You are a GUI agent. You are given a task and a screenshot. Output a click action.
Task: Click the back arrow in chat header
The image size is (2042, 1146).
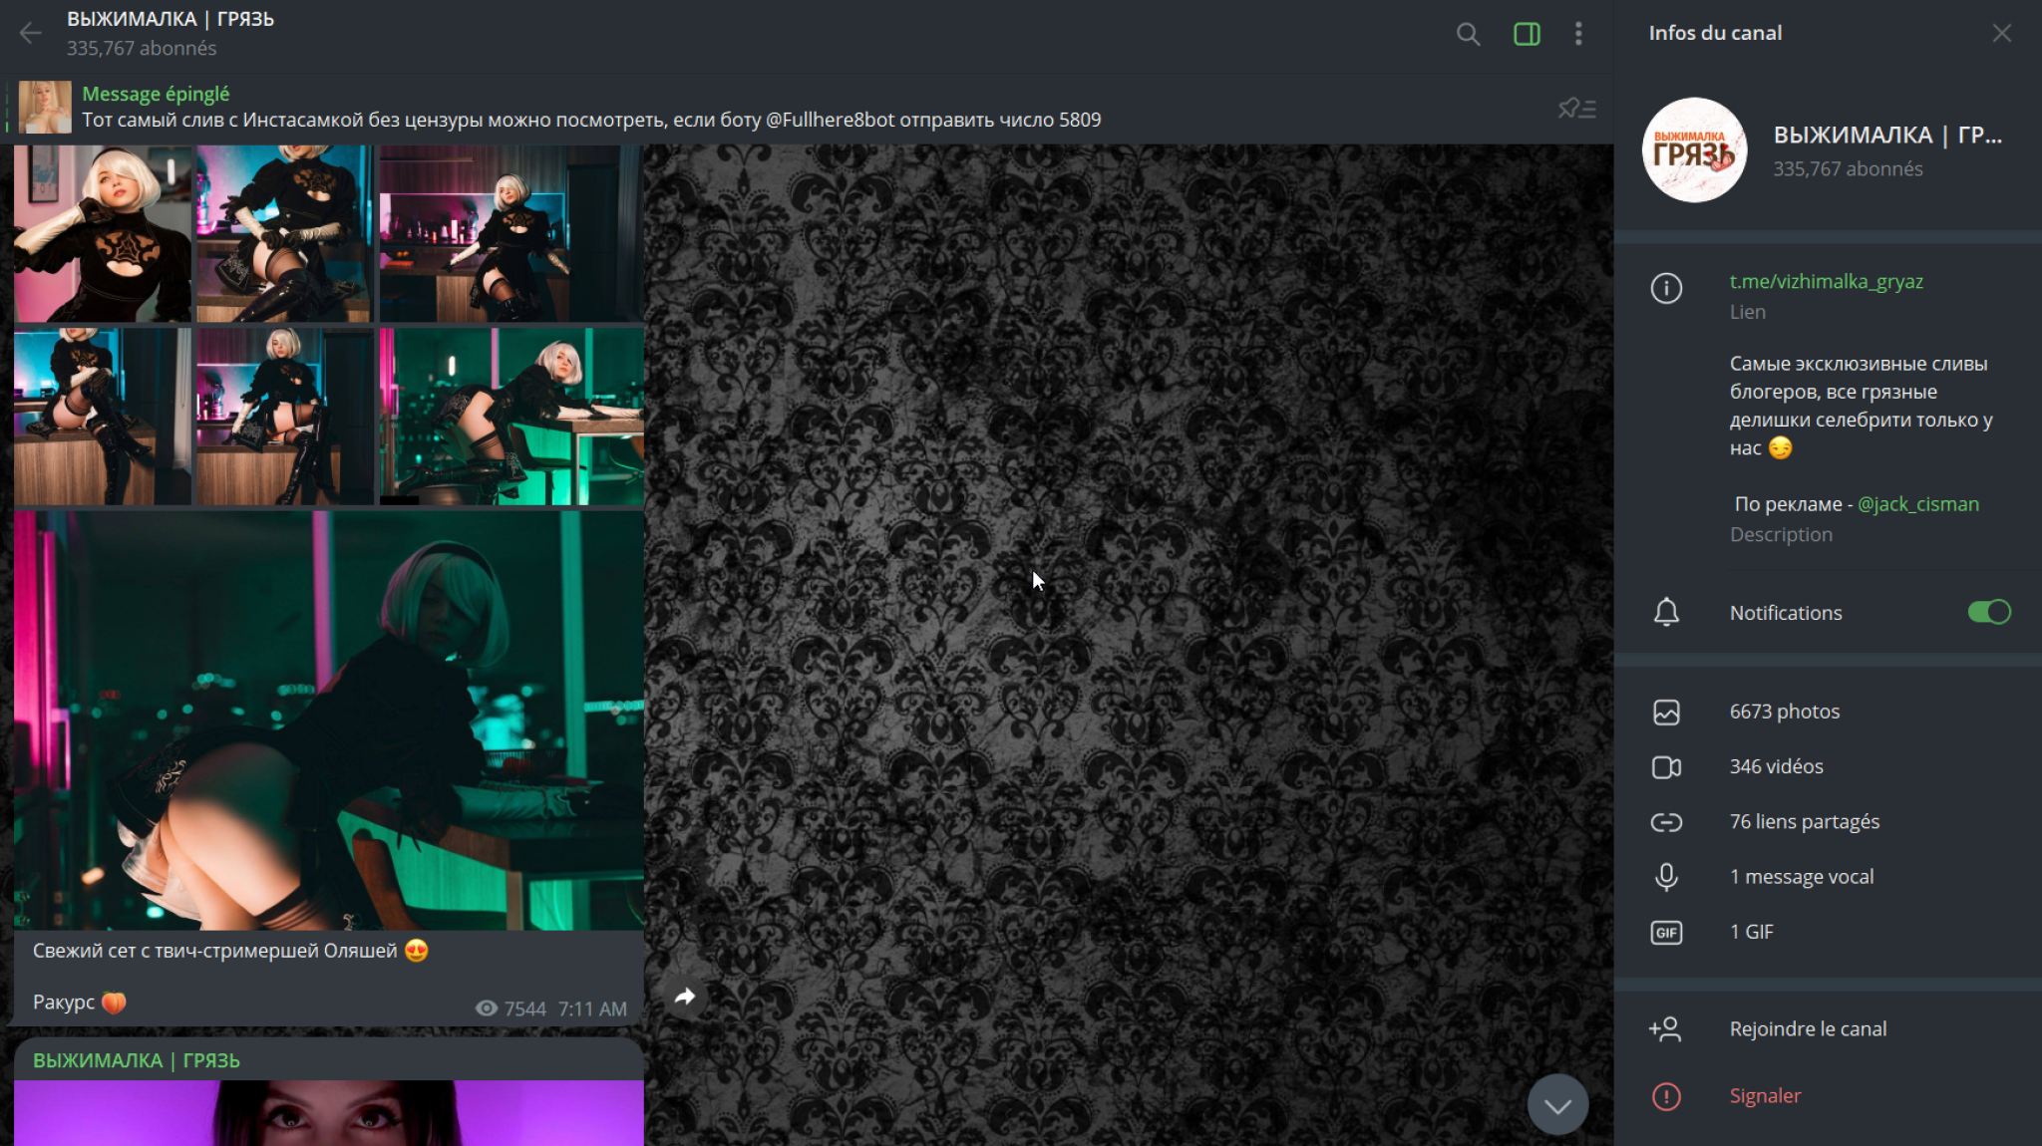(31, 34)
